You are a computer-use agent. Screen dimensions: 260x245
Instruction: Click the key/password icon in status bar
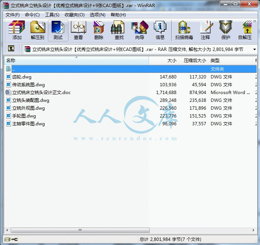14,239
